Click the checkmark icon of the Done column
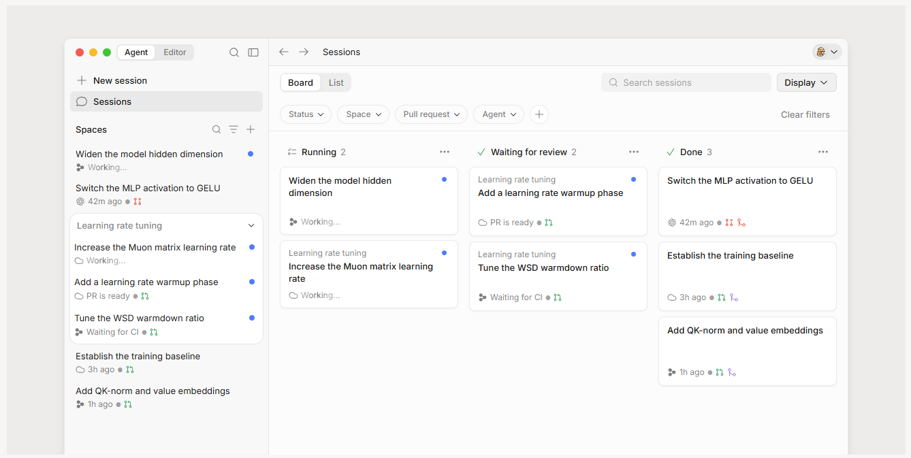 671,152
